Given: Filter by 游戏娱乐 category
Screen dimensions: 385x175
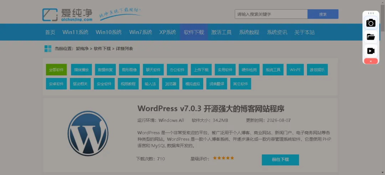Looking at the screenshot, I should pyautogui.click(x=317, y=70).
